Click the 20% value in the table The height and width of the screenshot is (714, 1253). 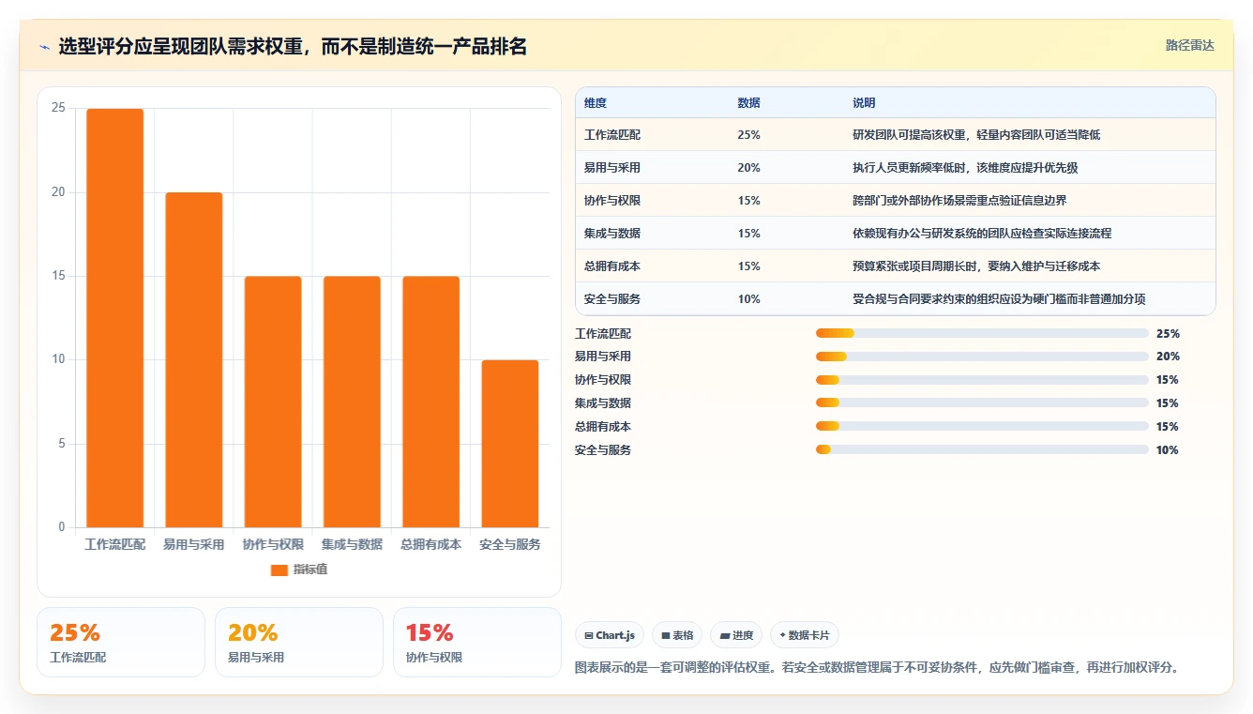749,168
